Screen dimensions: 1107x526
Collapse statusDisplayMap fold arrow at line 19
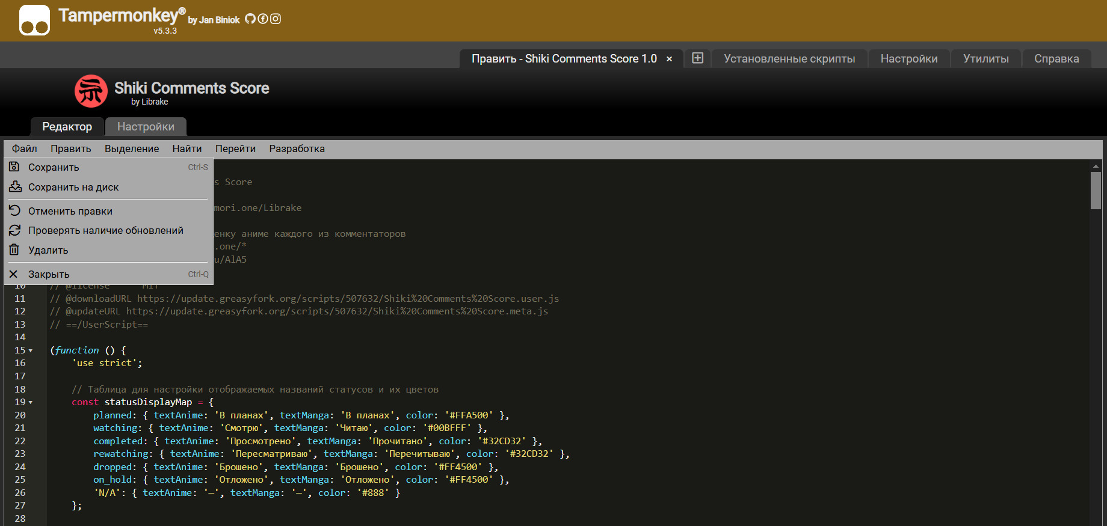coord(31,402)
